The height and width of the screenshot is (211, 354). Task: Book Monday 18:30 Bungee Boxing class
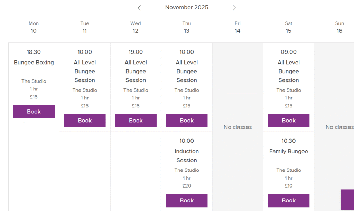[x=34, y=112]
